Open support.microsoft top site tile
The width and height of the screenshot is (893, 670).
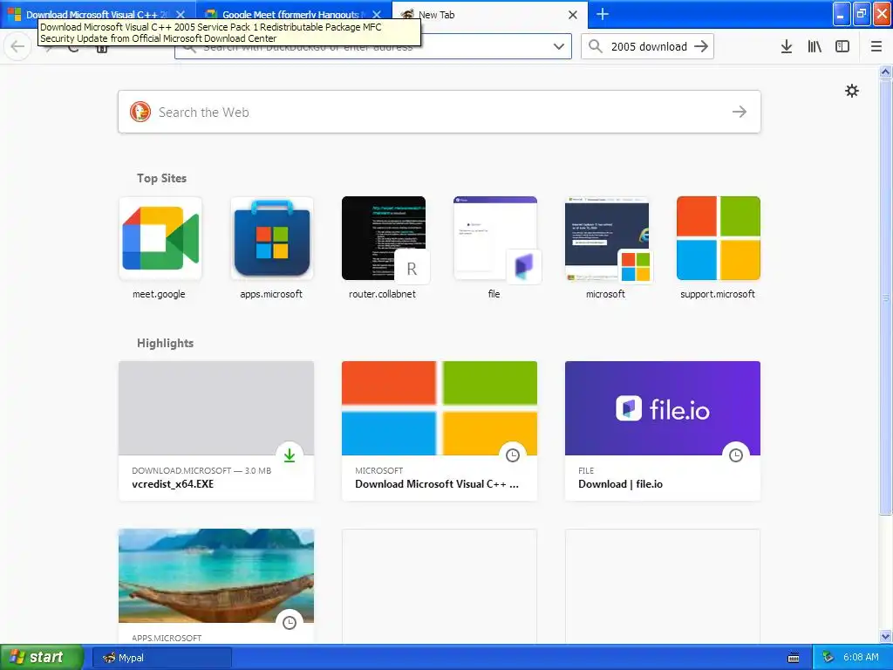[x=719, y=249]
